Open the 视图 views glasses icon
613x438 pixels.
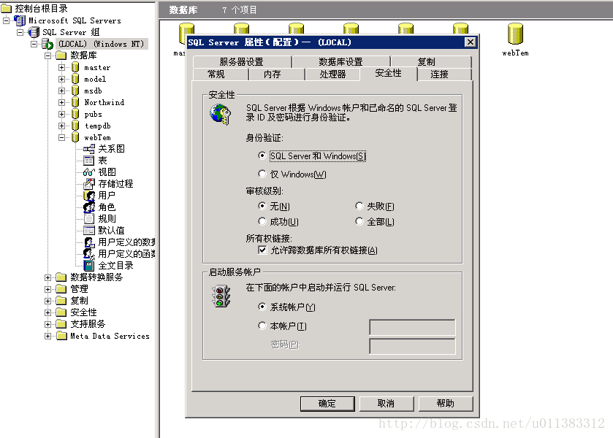coord(89,172)
